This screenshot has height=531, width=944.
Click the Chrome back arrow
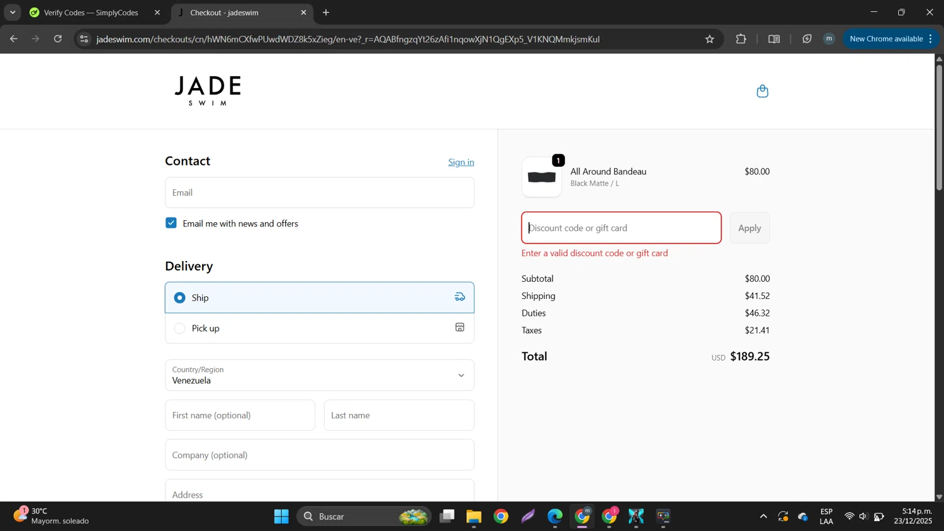pos(13,39)
